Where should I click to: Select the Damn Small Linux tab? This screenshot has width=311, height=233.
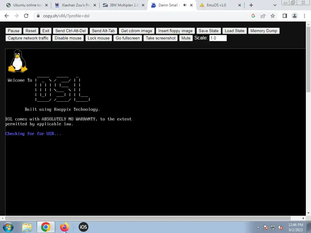pyautogui.click(x=169, y=5)
